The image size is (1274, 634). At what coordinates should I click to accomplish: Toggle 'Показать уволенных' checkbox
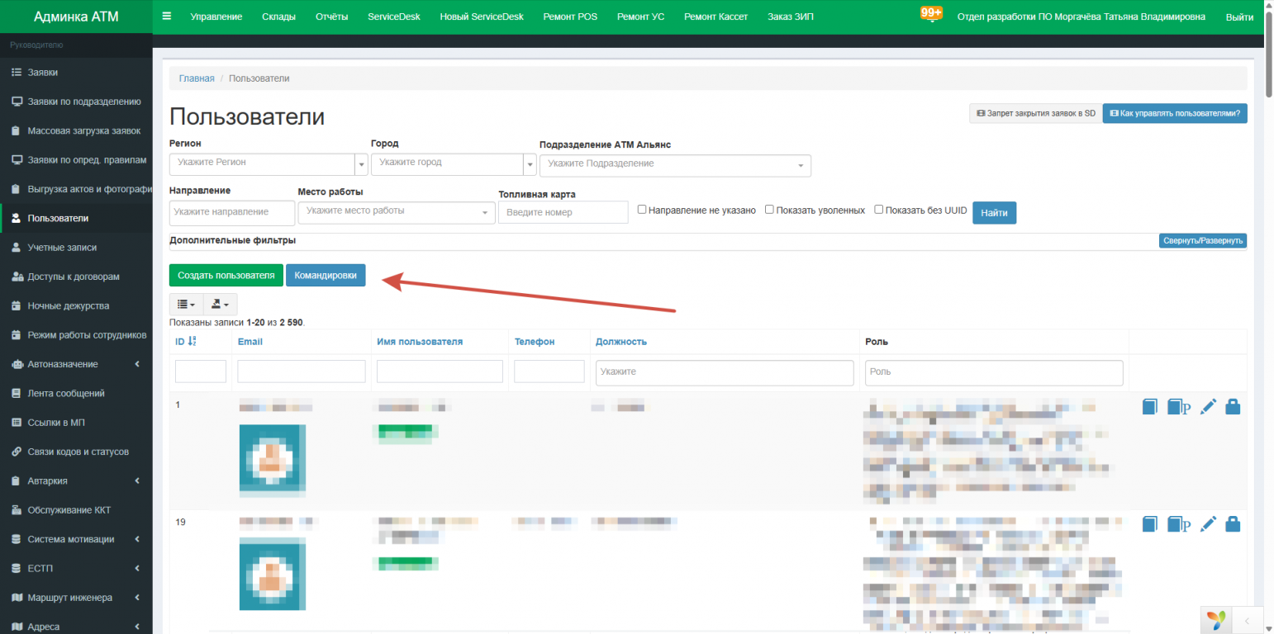pyautogui.click(x=769, y=210)
